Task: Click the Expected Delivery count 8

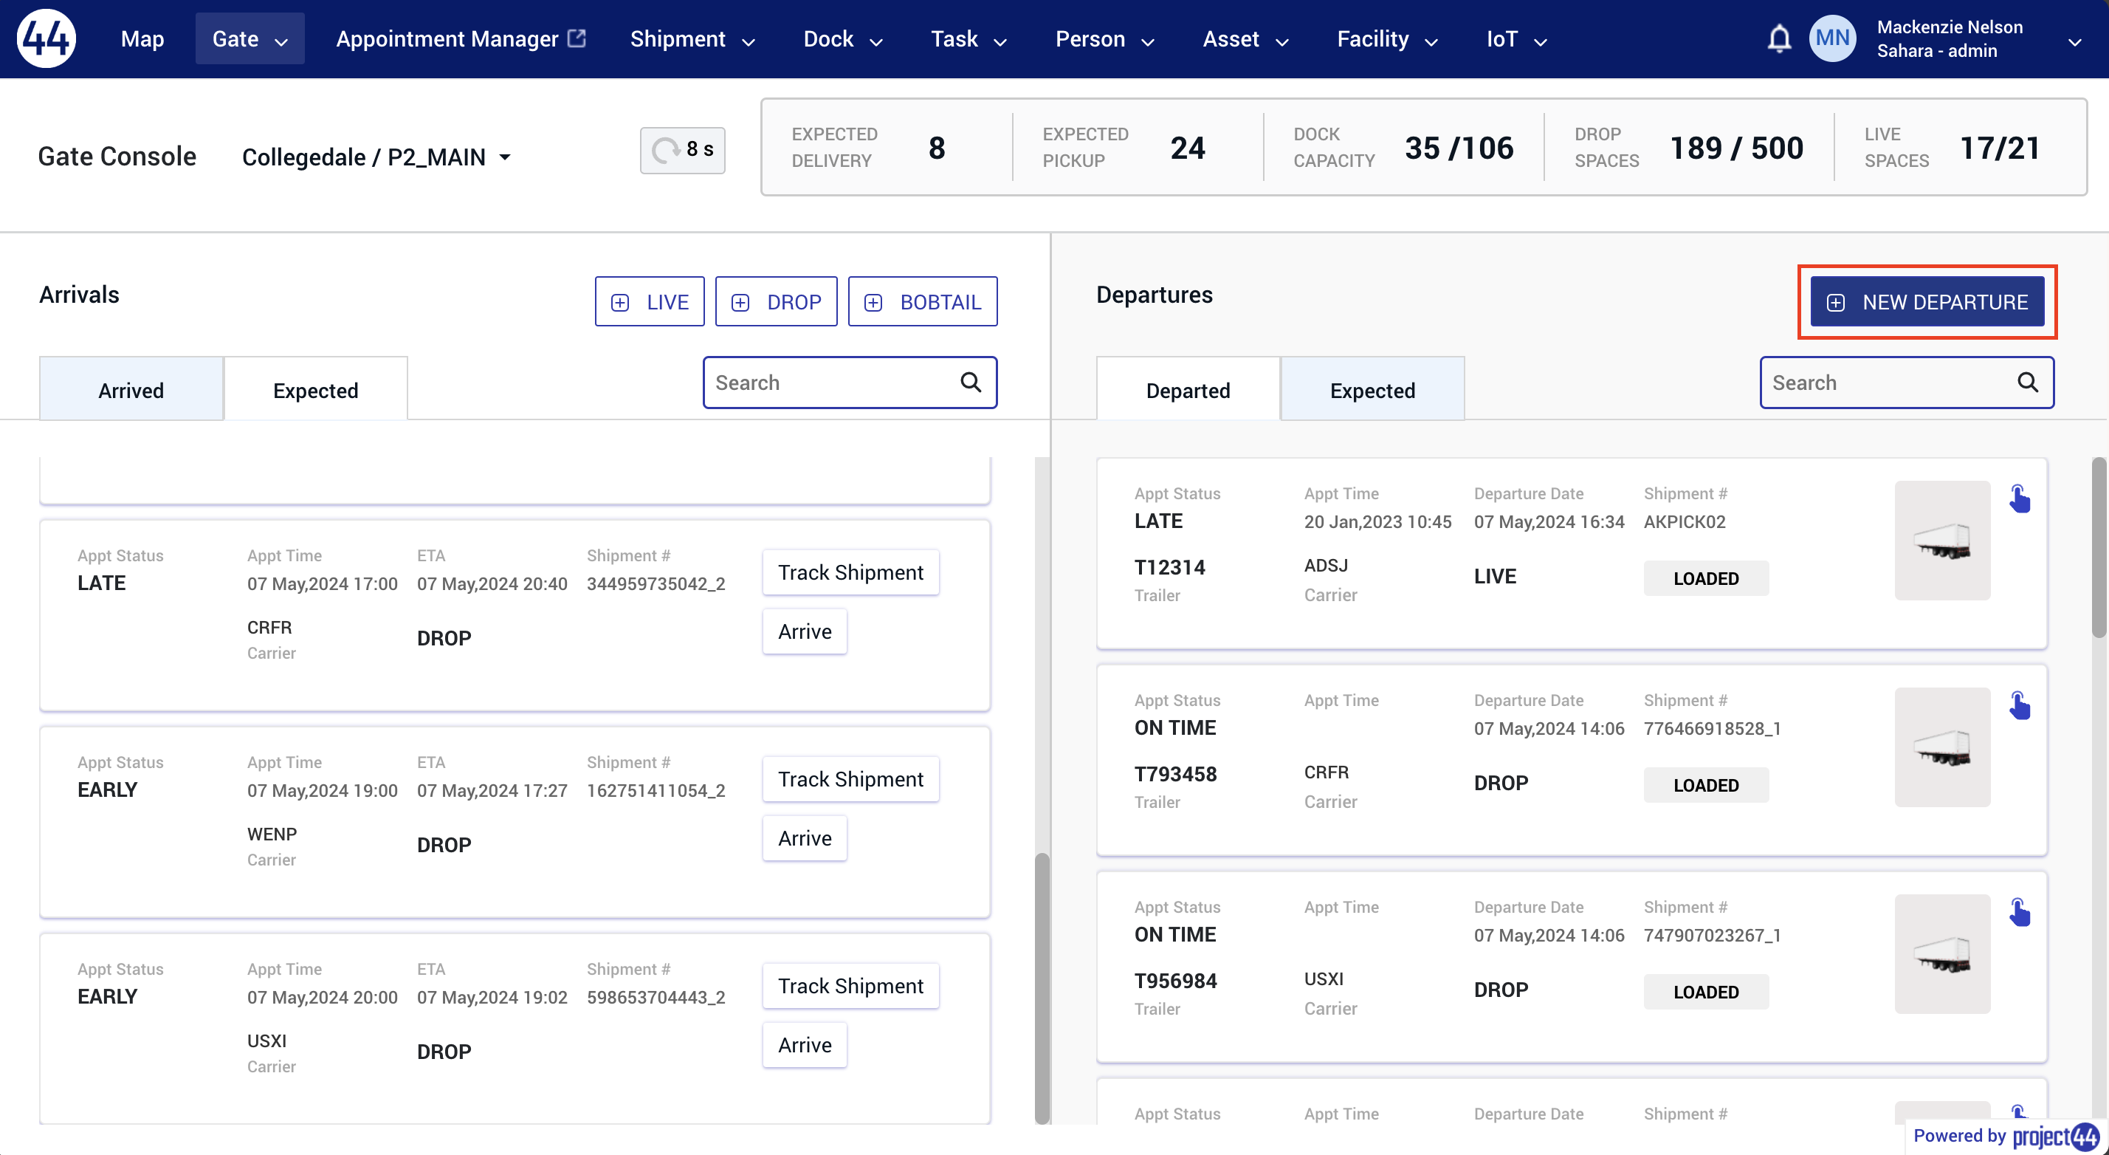Action: coord(937,148)
